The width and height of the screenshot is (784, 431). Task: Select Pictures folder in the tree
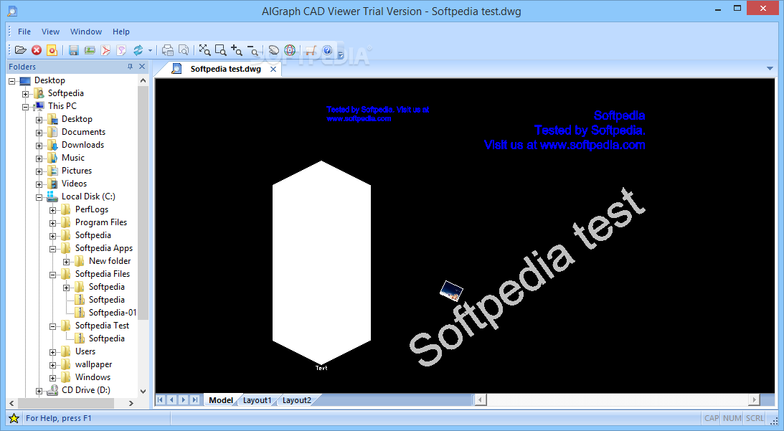pos(77,171)
